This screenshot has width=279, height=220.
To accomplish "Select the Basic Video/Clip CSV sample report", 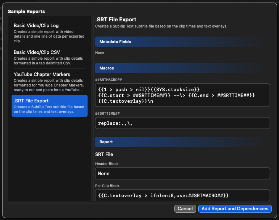I will coord(50,57).
